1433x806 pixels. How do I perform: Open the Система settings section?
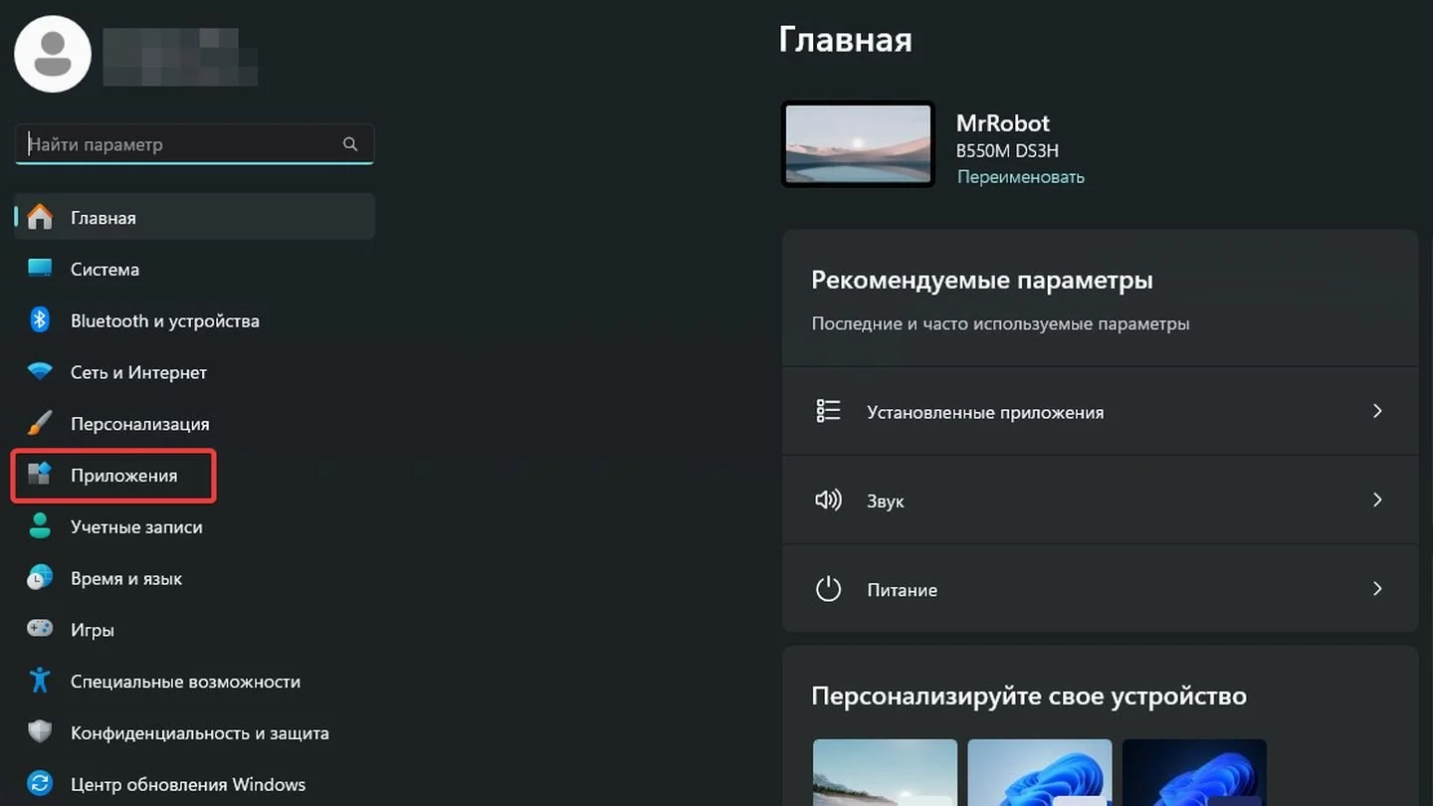point(194,269)
